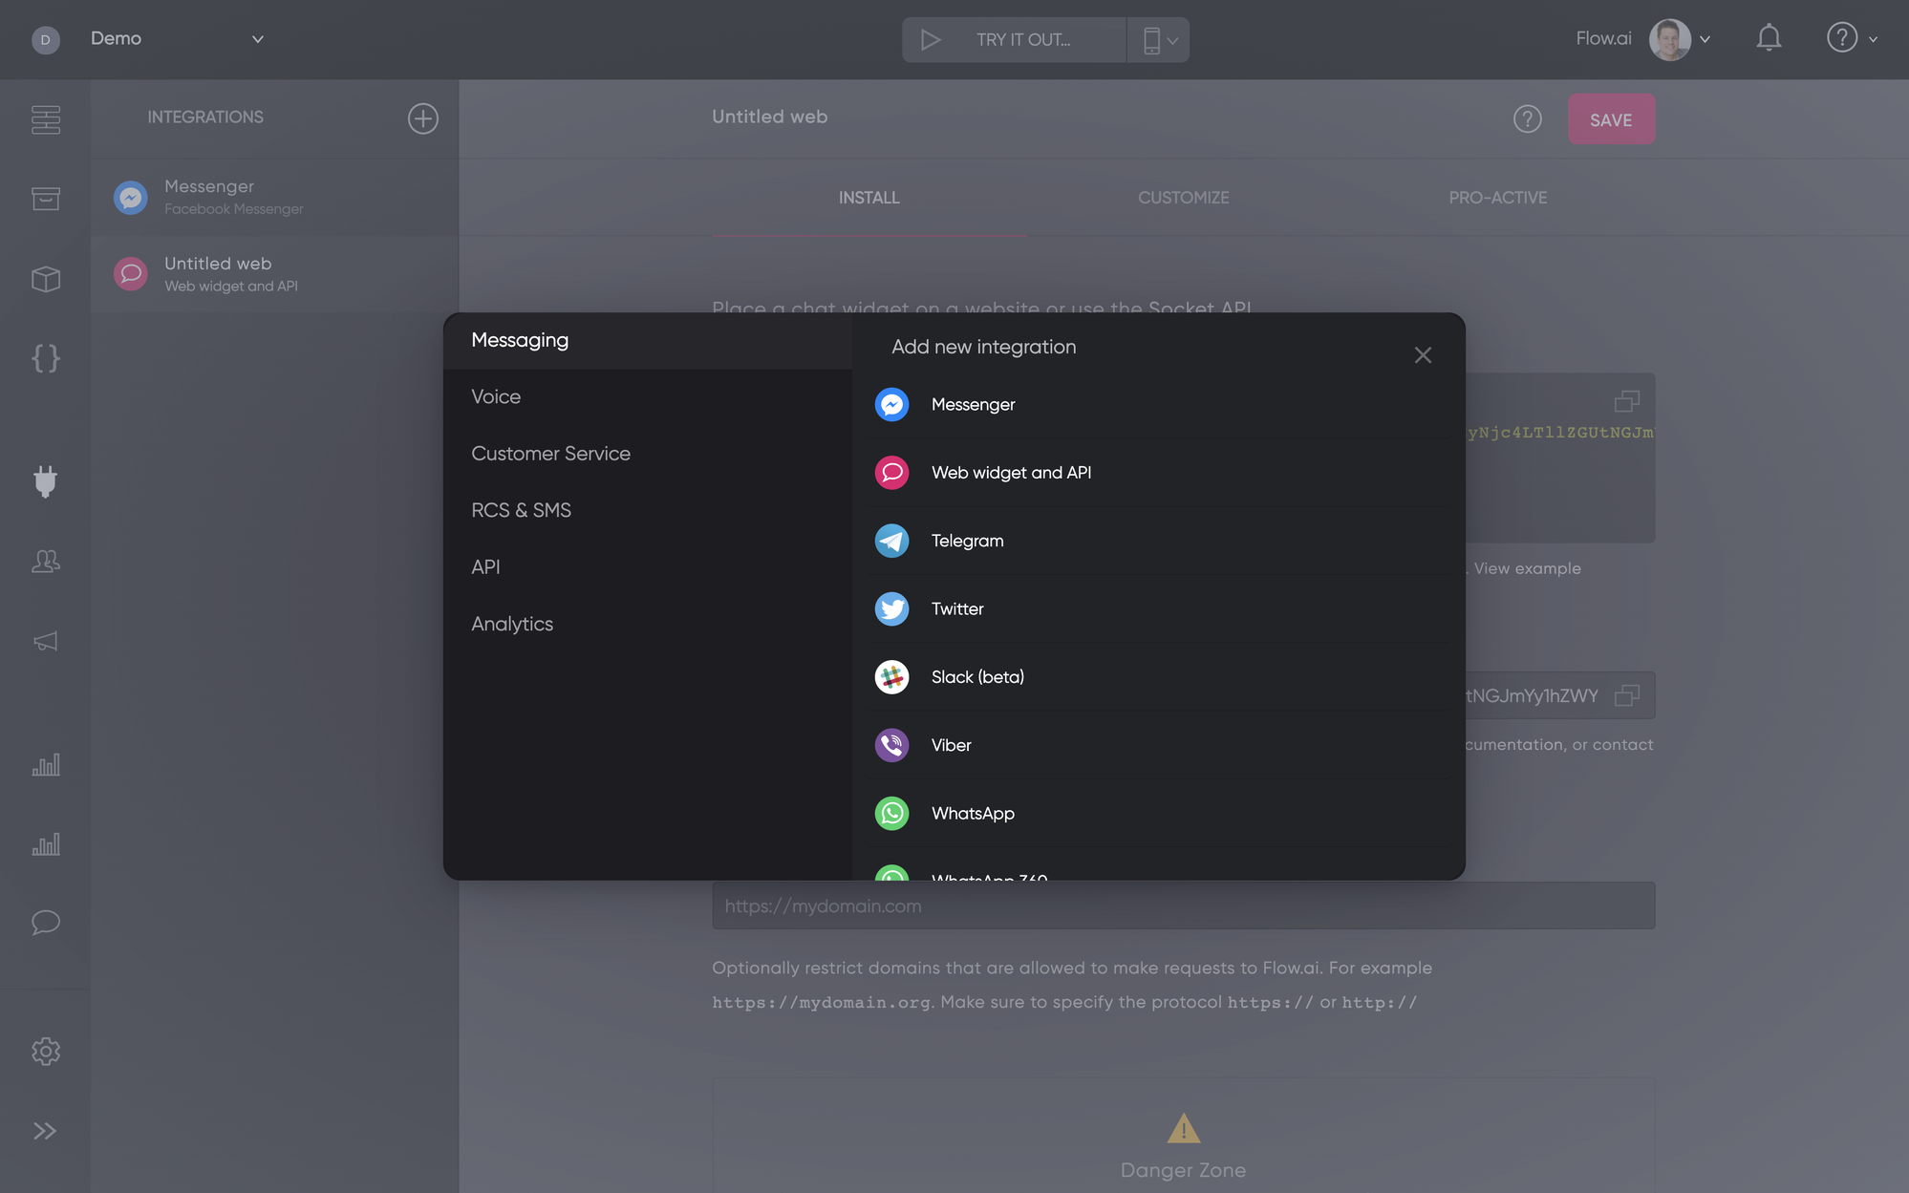Expand the Demo project dropdown
The width and height of the screenshot is (1909, 1193).
(257, 39)
